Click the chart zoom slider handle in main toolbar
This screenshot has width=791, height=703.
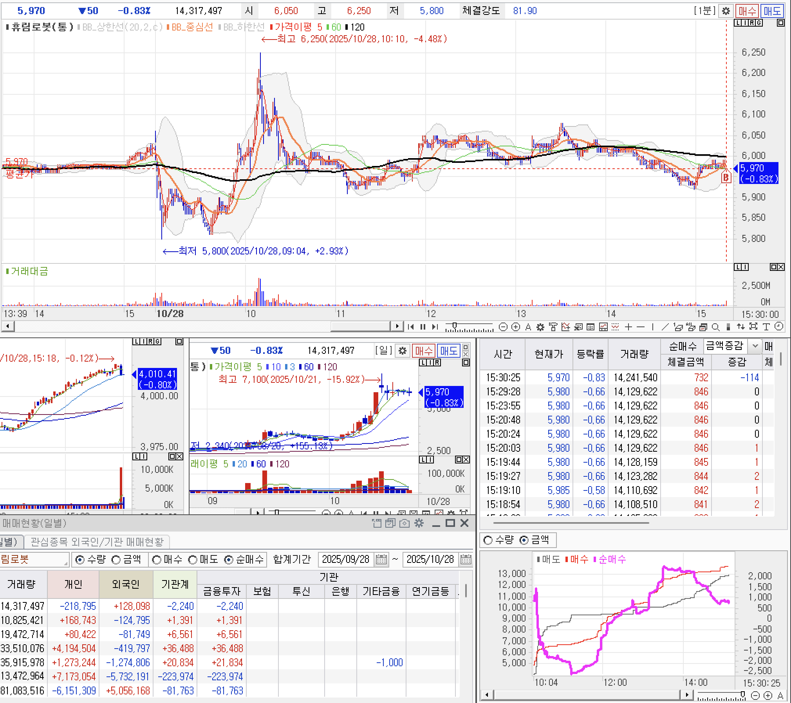(454, 326)
